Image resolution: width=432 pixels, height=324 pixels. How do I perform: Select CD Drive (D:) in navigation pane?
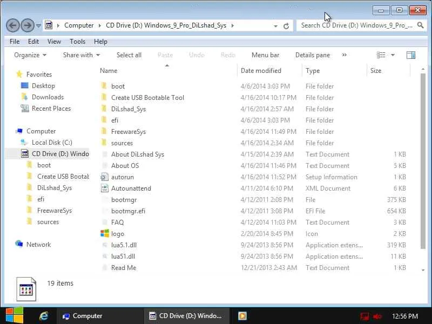[x=55, y=154]
